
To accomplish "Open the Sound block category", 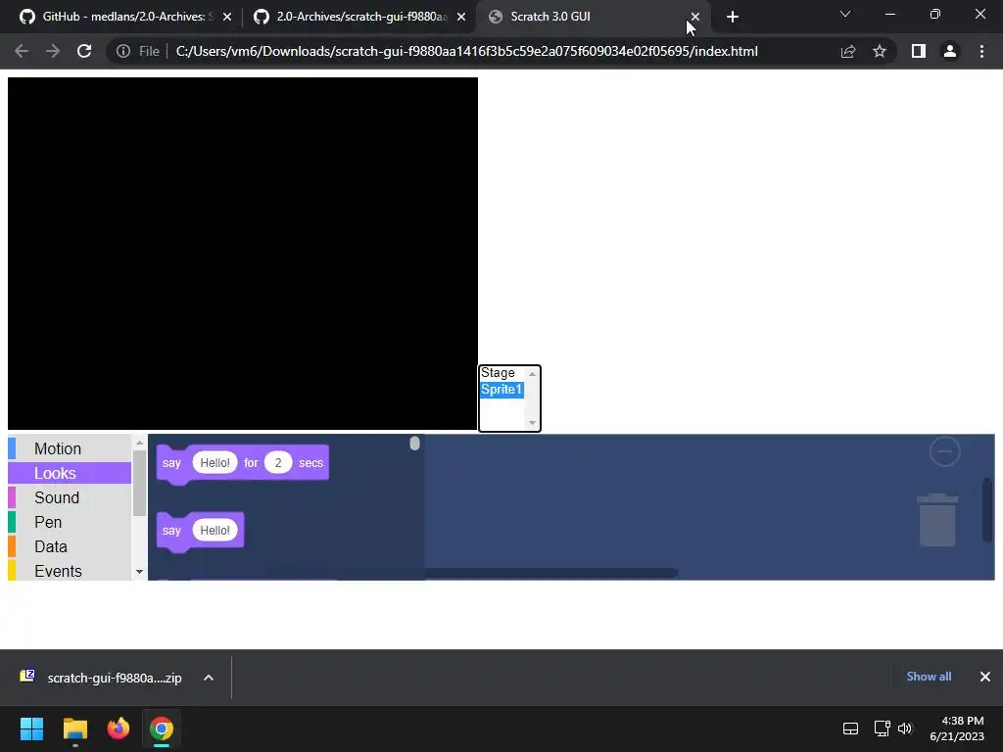I will pyautogui.click(x=70, y=497).
